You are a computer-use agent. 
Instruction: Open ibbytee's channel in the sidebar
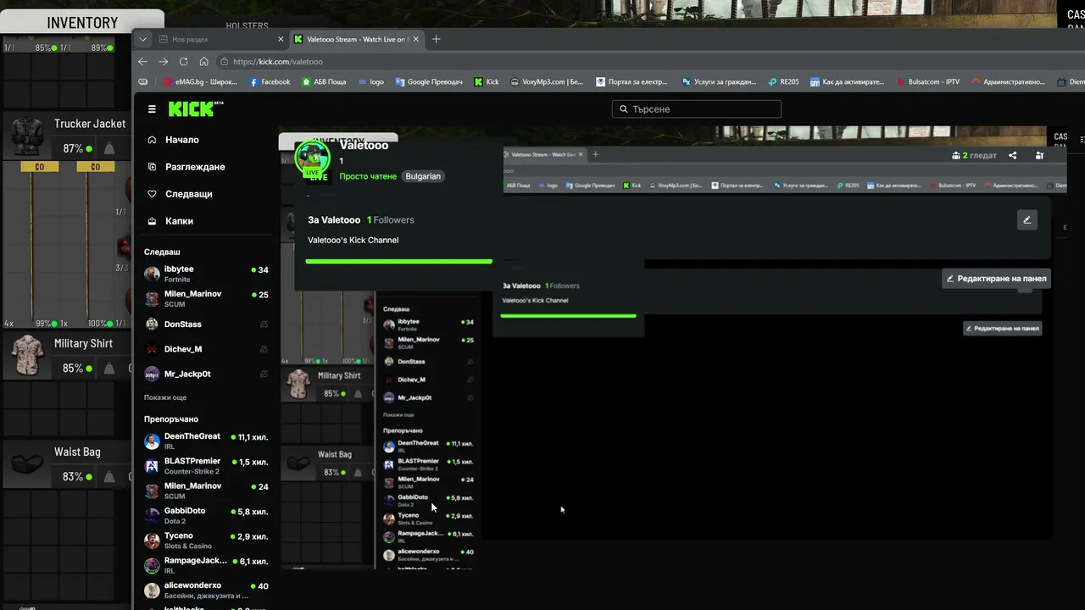[206, 274]
